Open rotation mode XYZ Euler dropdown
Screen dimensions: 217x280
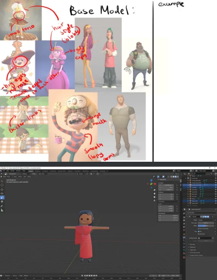click(x=169, y=201)
